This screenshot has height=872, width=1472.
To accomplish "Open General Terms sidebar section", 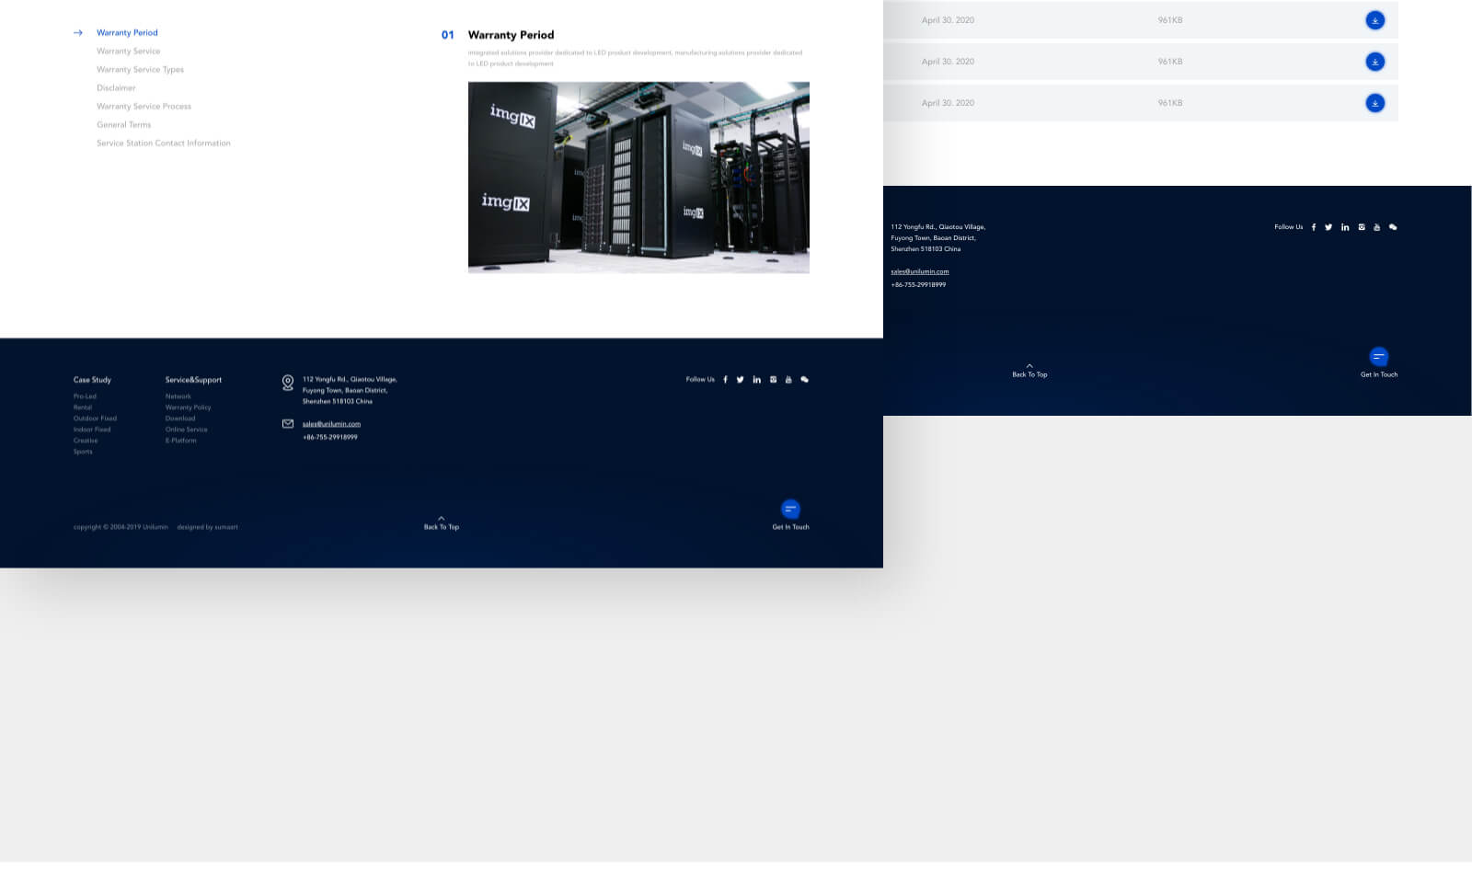I will 123,125.
